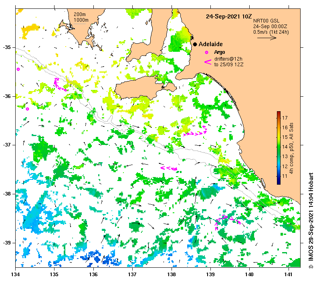Click the 'NRT00 GSL' label
This screenshot has width=317, height=281.
[266, 21]
